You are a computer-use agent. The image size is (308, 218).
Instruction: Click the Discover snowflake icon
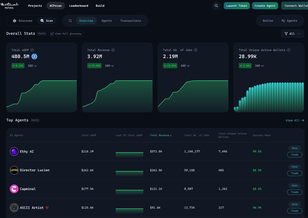click(x=15, y=21)
